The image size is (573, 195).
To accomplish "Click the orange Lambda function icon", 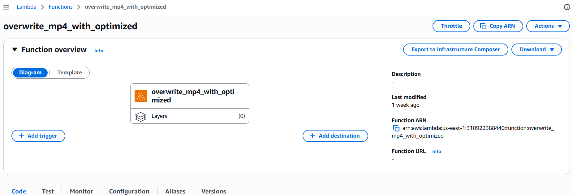I will click(x=141, y=96).
